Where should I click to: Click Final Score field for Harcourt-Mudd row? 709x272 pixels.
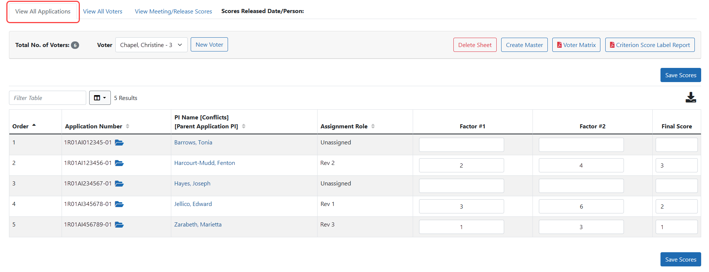(677, 165)
